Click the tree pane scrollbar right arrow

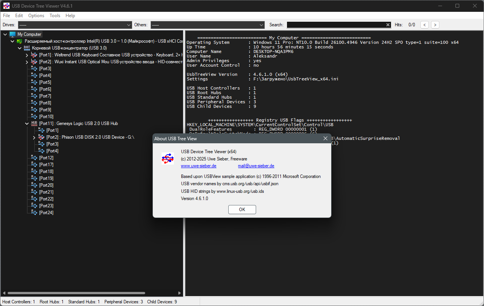coord(180,293)
